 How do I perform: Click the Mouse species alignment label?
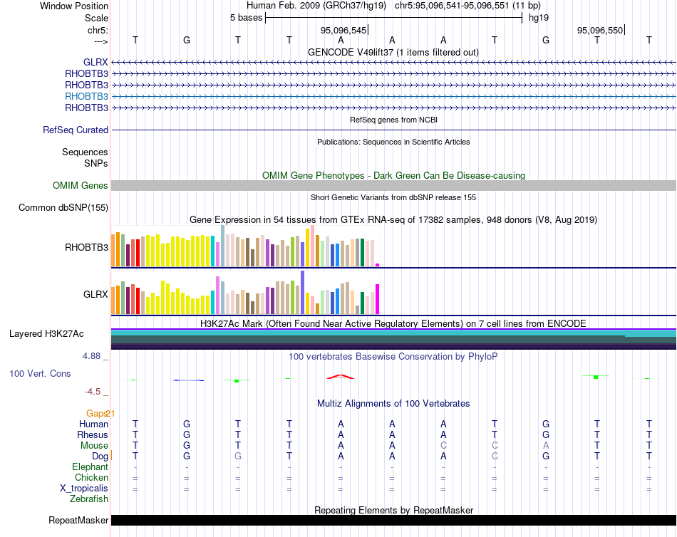point(94,446)
